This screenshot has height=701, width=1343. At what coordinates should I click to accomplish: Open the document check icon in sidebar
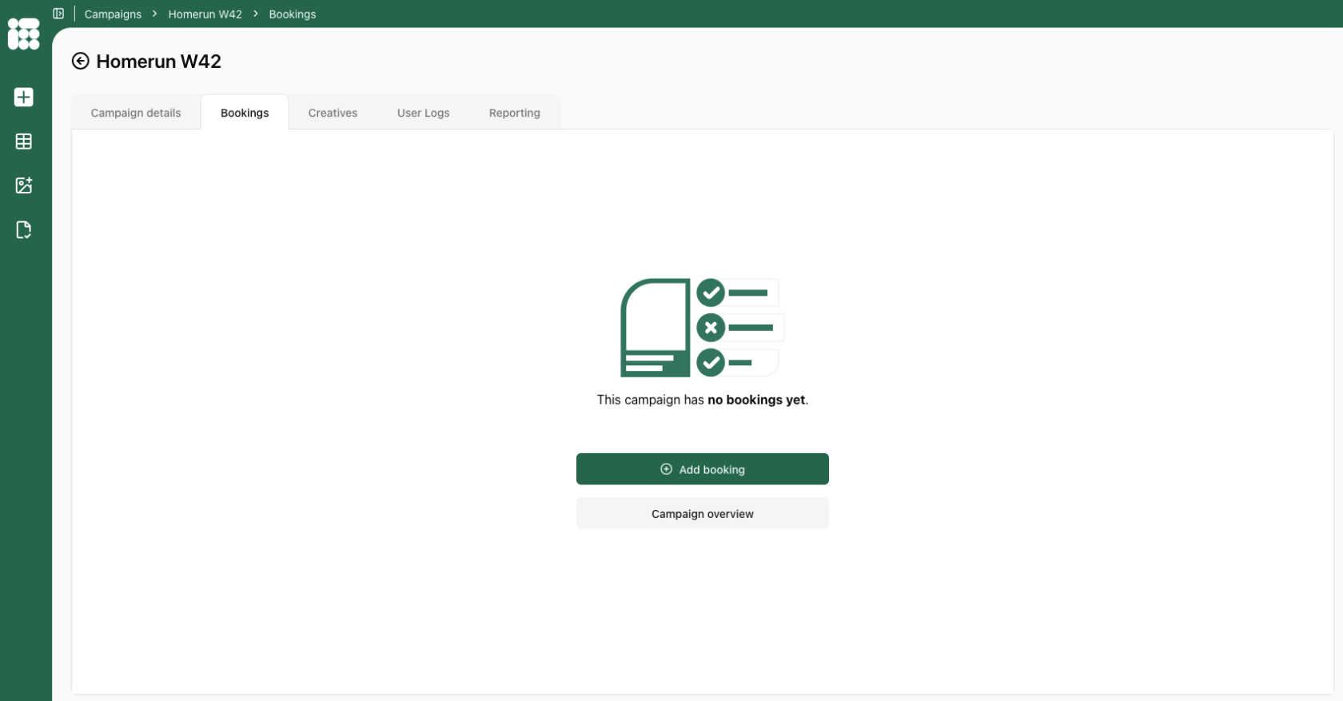point(24,230)
